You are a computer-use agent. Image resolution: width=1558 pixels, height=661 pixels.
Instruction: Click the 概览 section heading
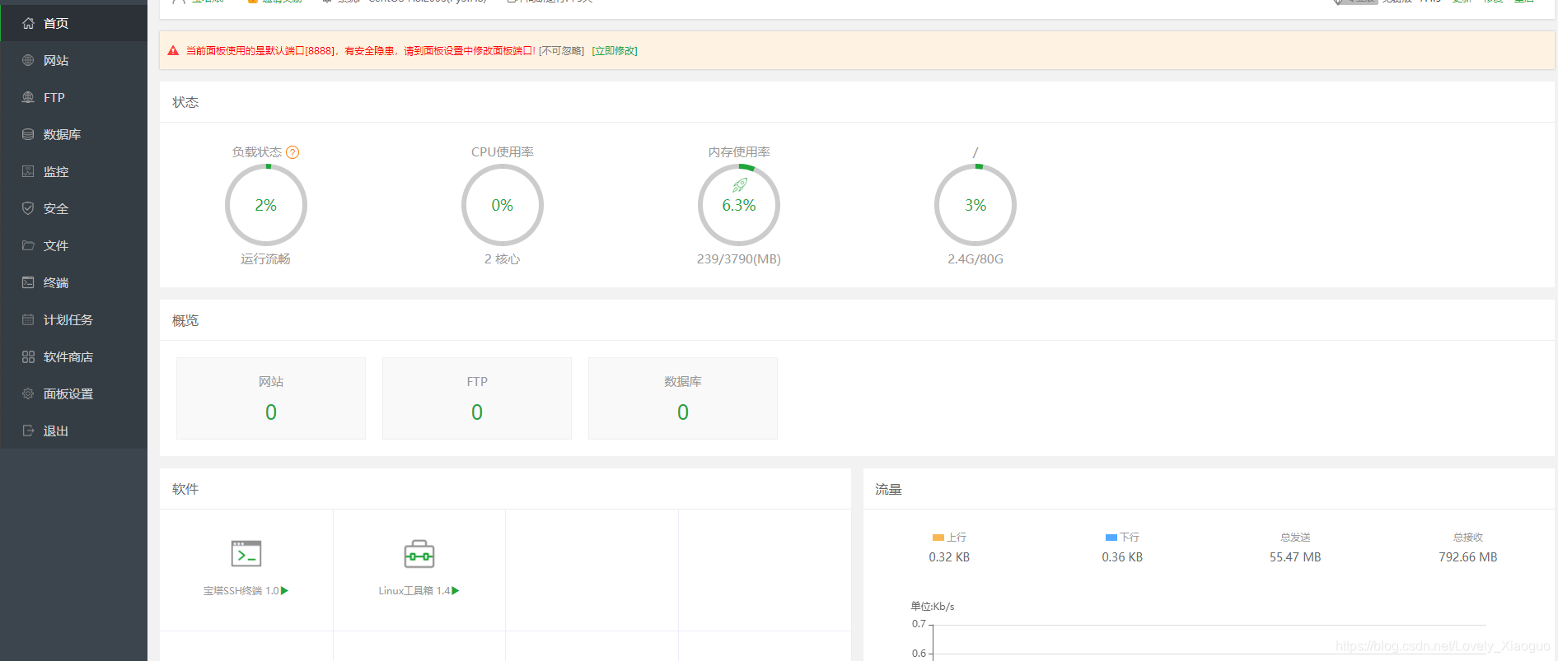(x=185, y=320)
